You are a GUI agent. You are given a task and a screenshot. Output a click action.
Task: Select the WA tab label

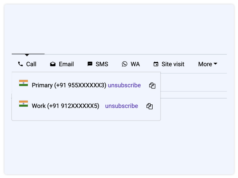pos(135,64)
